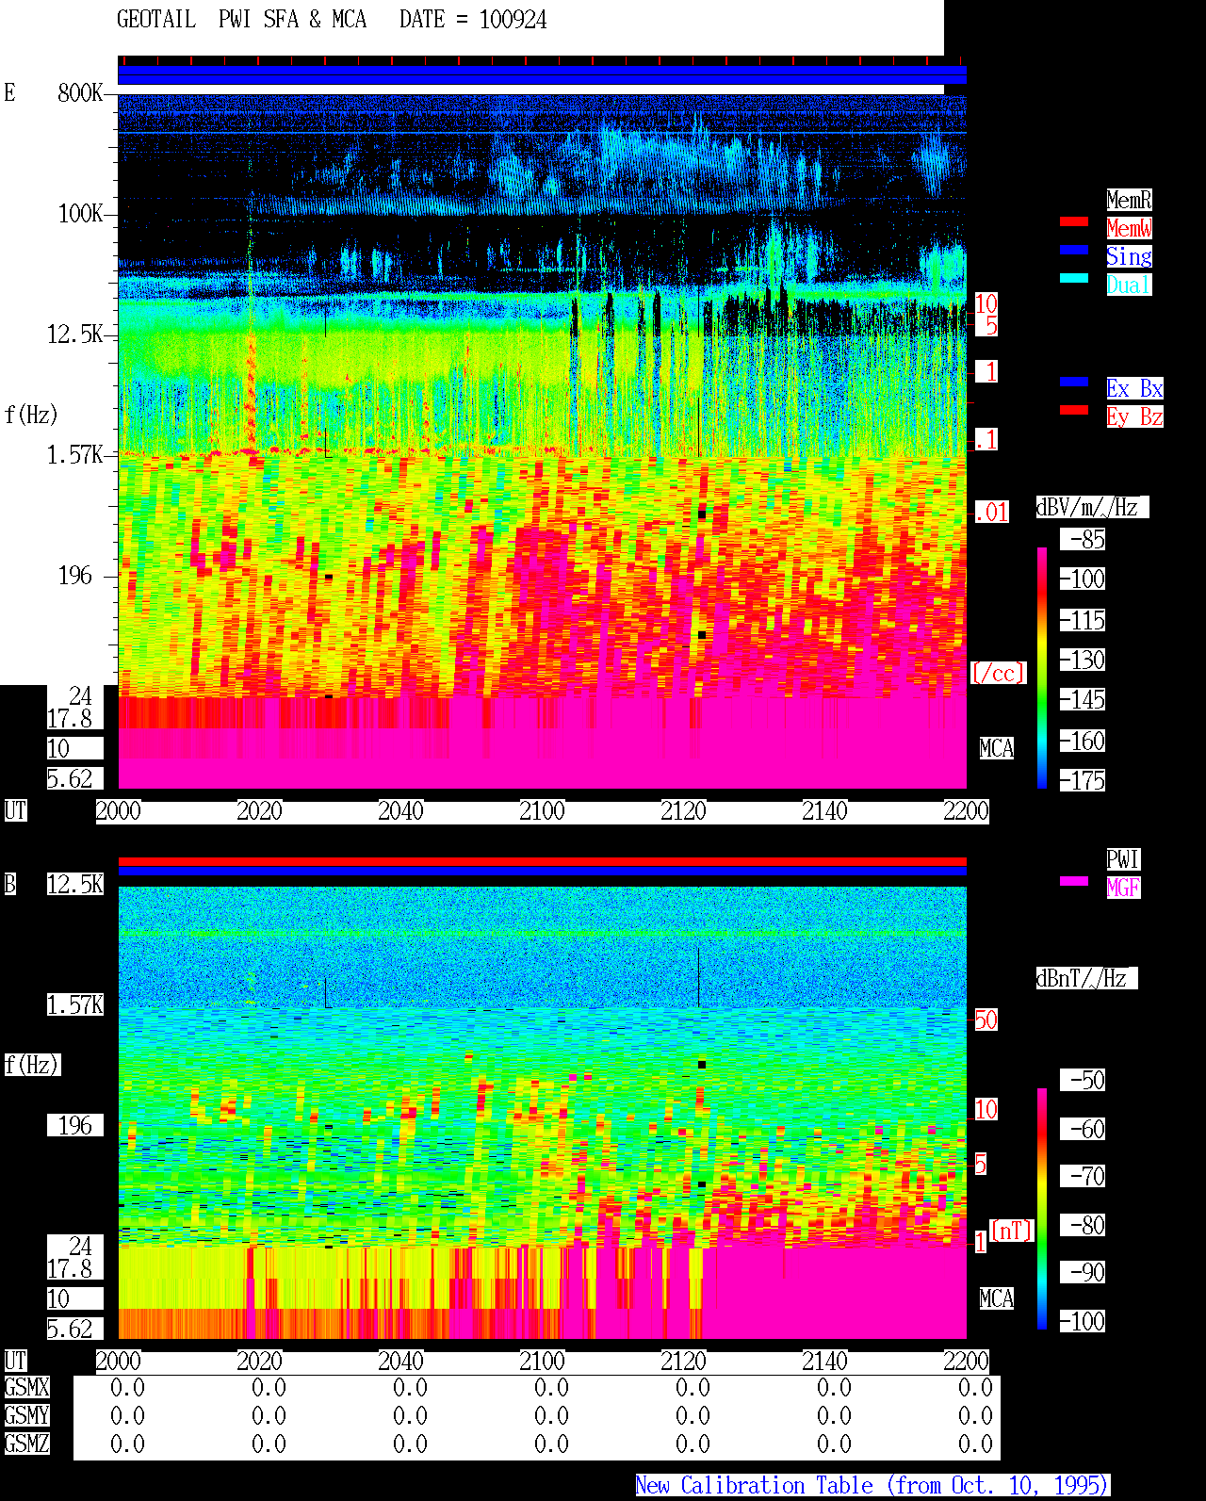The width and height of the screenshot is (1206, 1501).
Task: Click the DATE = 100924 label
Action: pyautogui.click(x=473, y=20)
